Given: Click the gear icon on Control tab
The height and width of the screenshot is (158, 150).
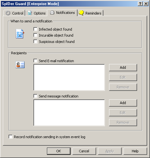Looking at the screenshot, I should 8,13.
